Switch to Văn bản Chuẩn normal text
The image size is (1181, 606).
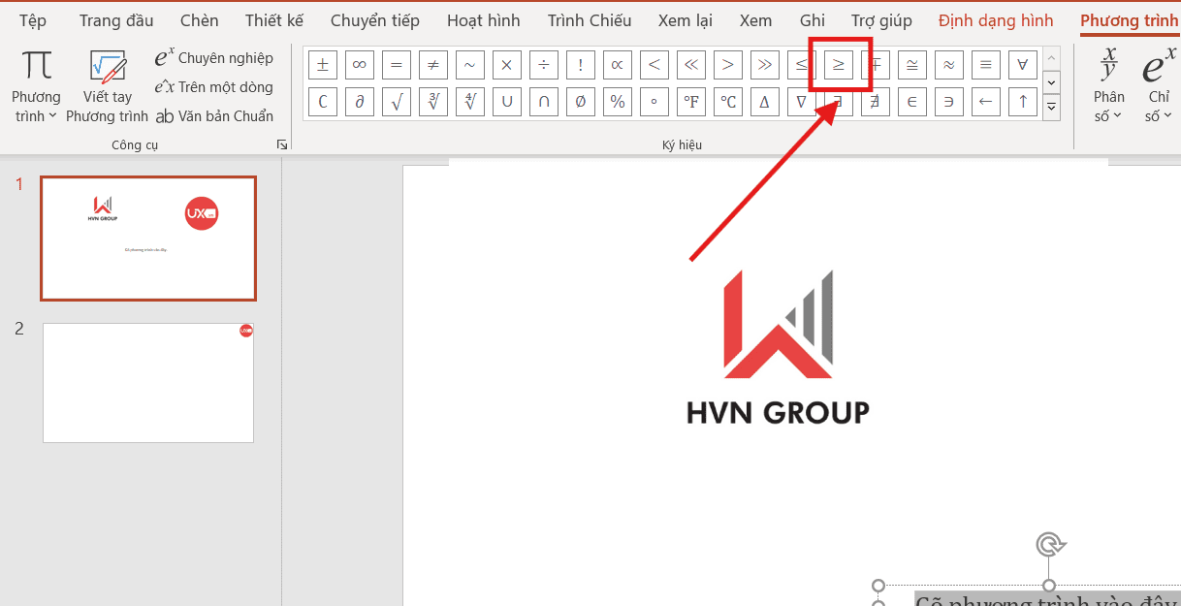(x=214, y=116)
